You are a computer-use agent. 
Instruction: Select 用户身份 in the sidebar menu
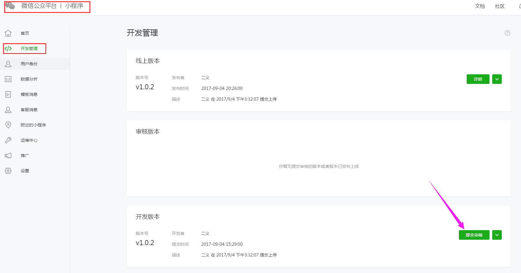point(29,64)
